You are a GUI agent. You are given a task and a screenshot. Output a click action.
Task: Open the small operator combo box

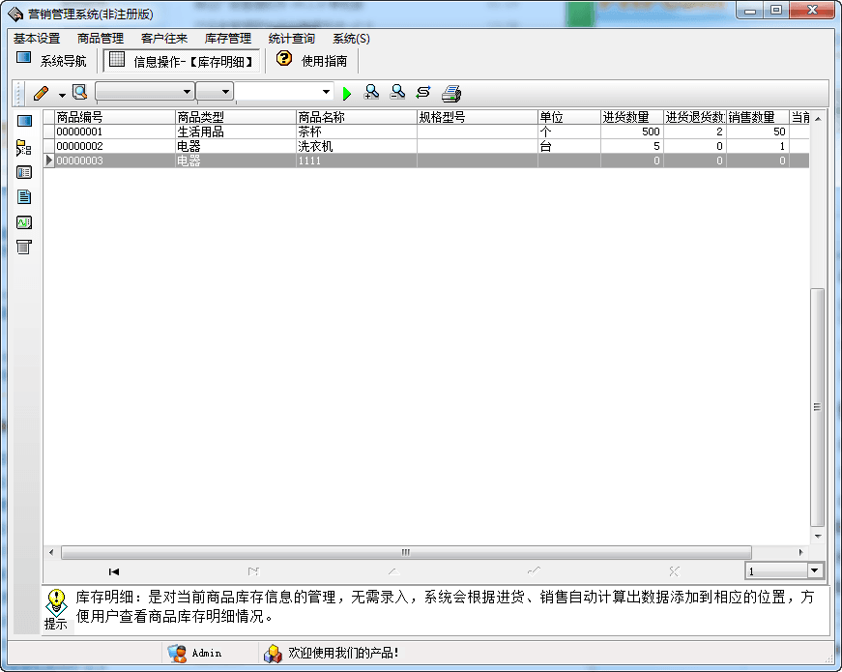(x=215, y=92)
